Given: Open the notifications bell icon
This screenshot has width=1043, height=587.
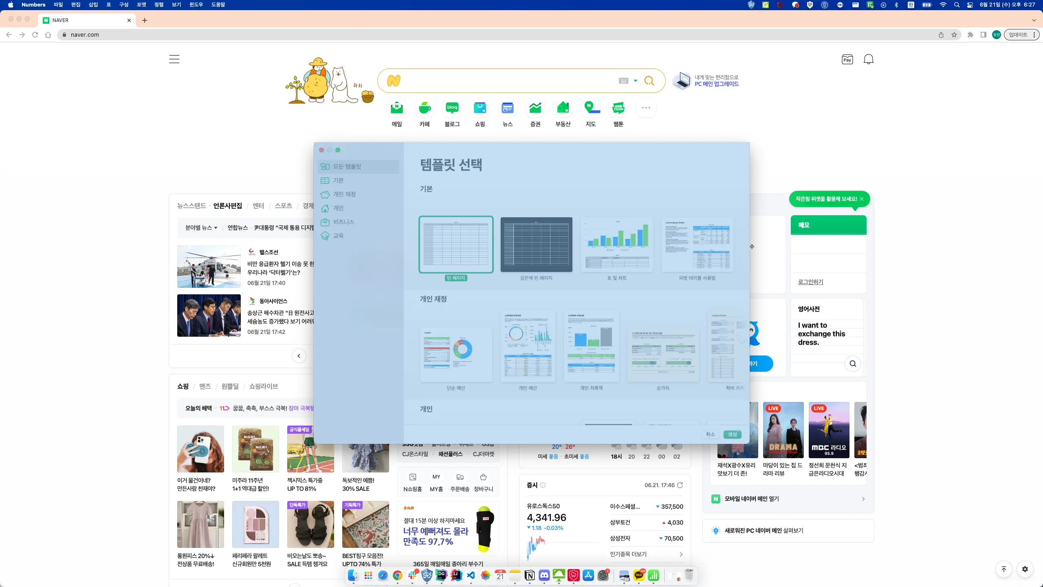Looking at the screenshot, I should [x=868, y=60].
